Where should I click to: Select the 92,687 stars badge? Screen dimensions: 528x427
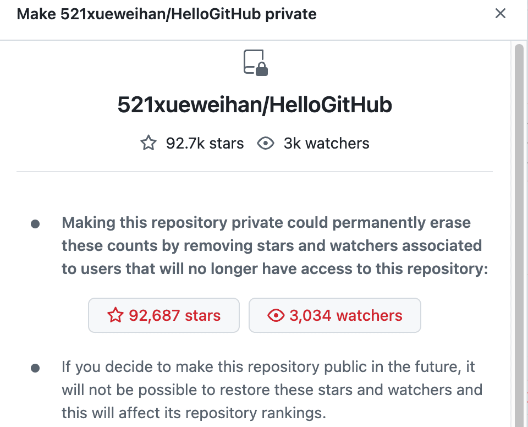coord(164,315)
